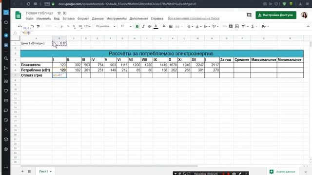The width and height of the screenshot is (312, 175).
Task: Open the cell borders tool
Action: (x=171, y=26)
